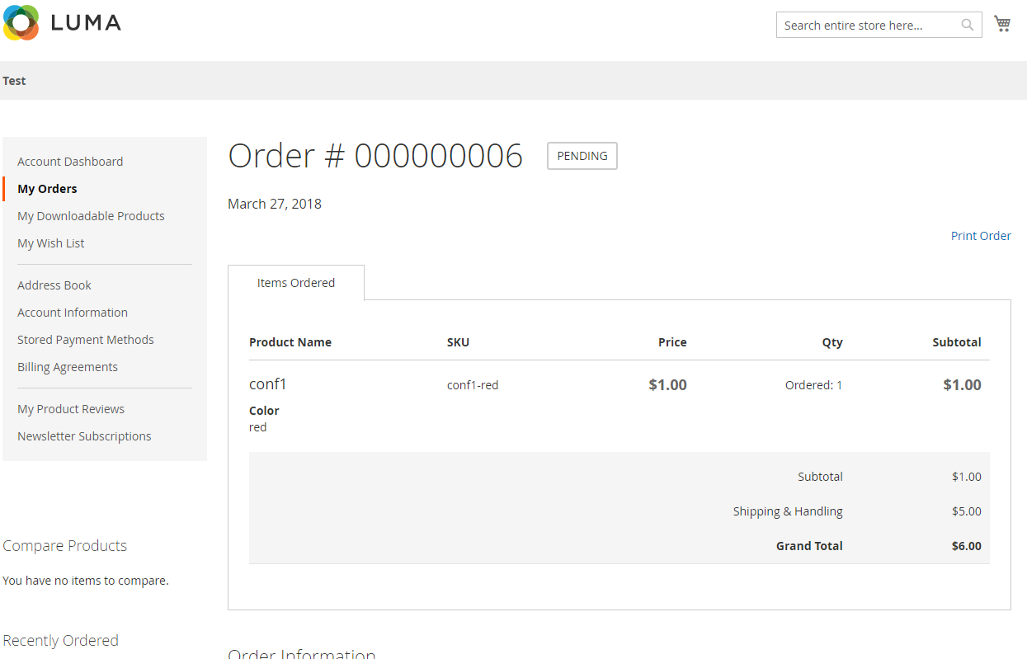The width and height of the screenshot is (1027, 659).
Task: View My Wish List
Action: 50,242
